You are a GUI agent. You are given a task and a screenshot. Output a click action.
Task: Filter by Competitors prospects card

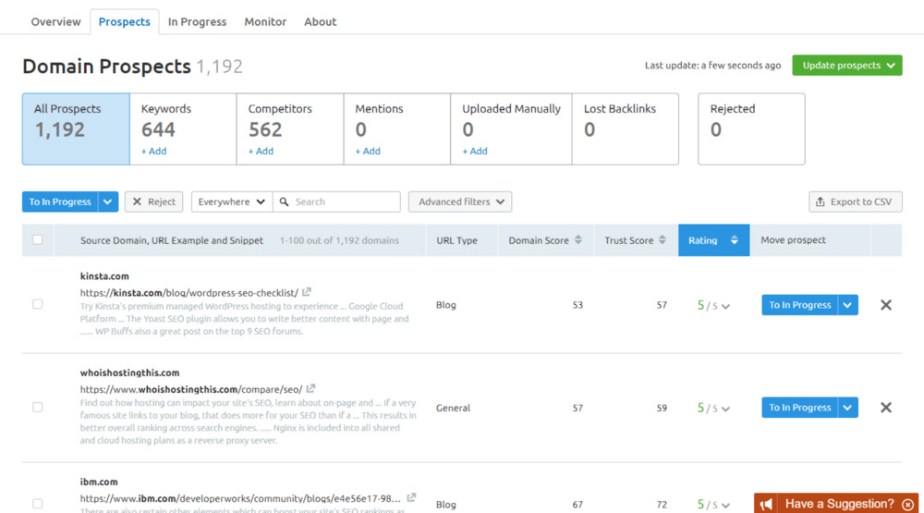pos(290,128)
